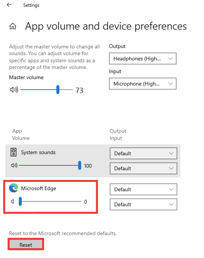Expand Microsoft Edge input Default dropdown
Image resolution: width=204 pixels, height=258 pixels.
point(144,204)
